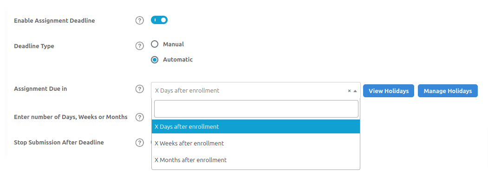Open help for Enter number of Days, Weeks or Months

coord(140,117)
